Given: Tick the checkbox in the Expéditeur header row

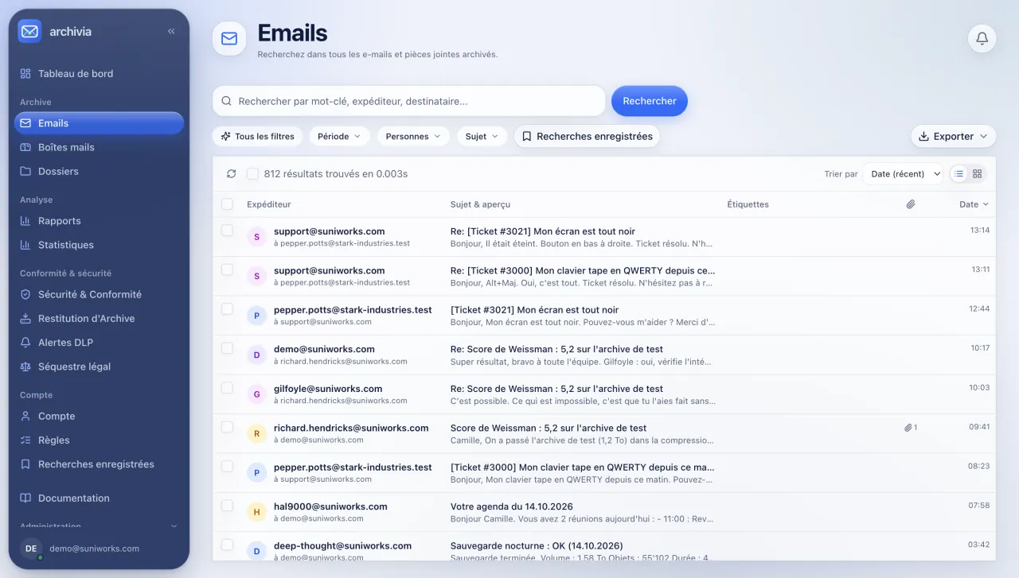Looking at the screenshot, I should tap(227, 204).
